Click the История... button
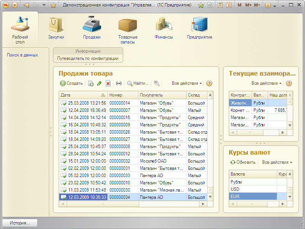This screenshot has width=305, height=229. (x=20, y=223)
